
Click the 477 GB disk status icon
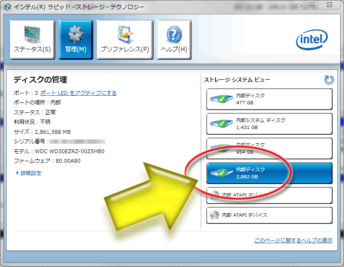[x=221, y=99]
